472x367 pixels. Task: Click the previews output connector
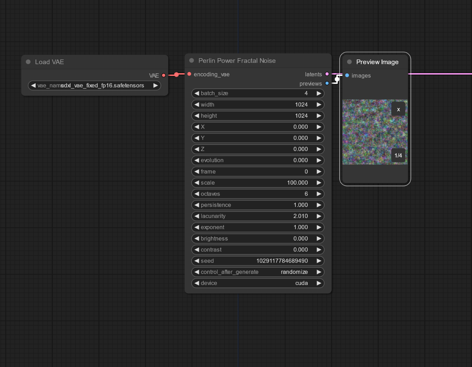(327, 83)
